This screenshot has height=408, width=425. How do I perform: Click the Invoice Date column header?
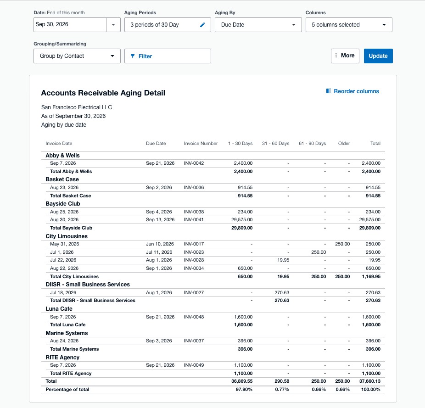coord(59,143)
